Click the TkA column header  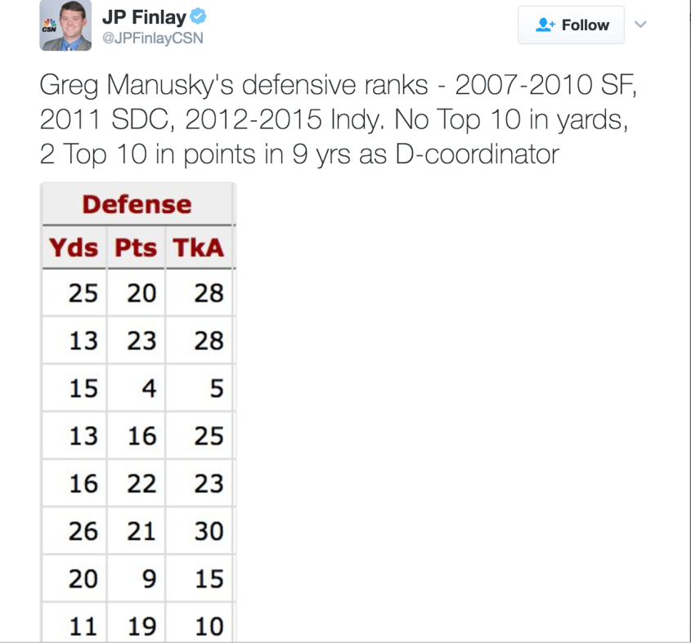coord(198,248)
